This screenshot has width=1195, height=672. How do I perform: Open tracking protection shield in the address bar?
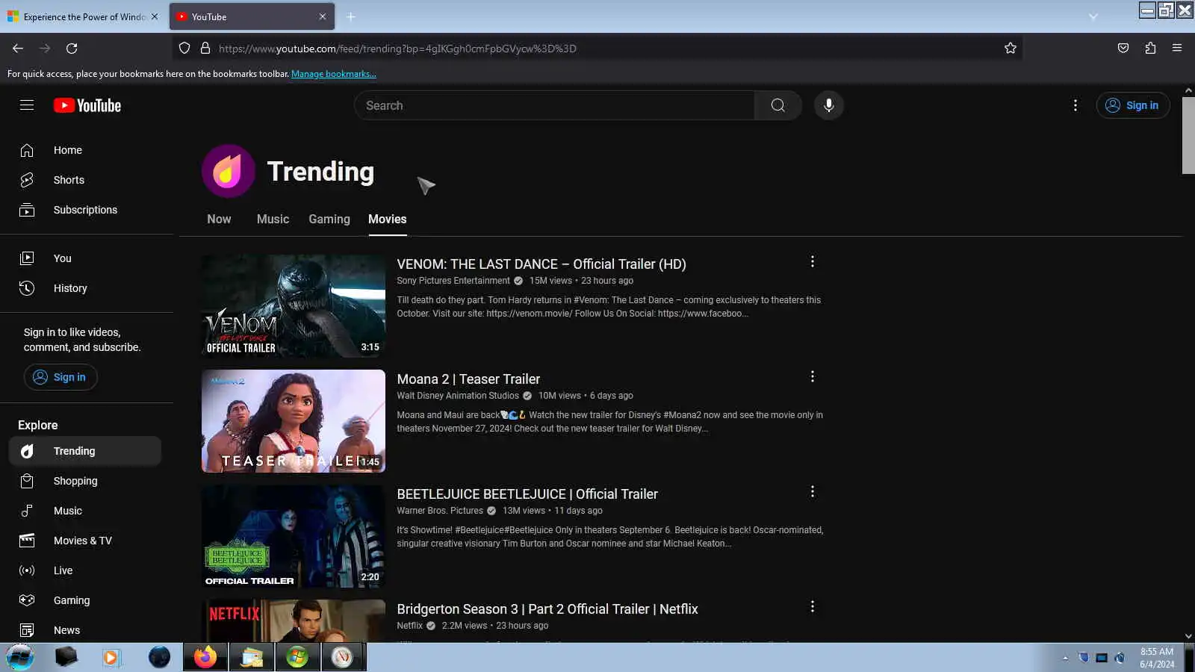click(184, 49)
